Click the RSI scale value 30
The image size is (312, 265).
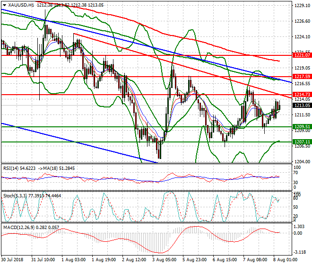click(295, 183)
